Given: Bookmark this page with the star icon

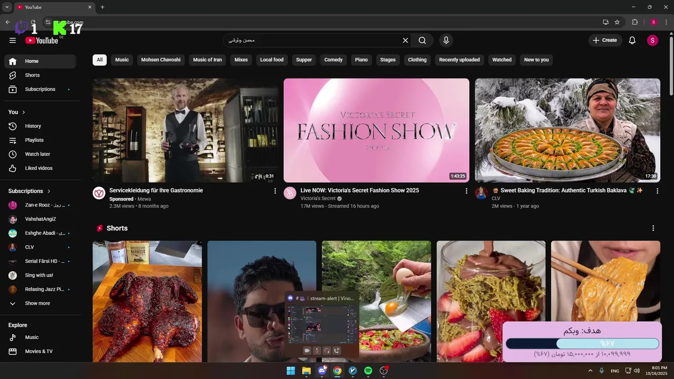Looking at the screenshot, I should point(617,22).
